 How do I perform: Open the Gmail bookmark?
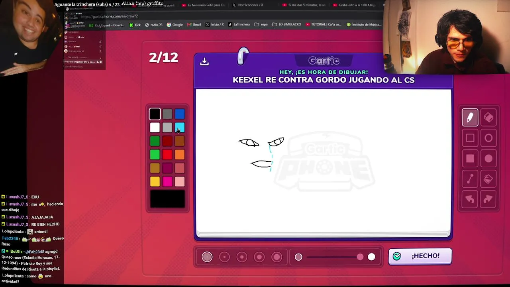(194, 25)
